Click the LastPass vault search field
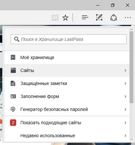Screen dimensions: 135x145 69,39
